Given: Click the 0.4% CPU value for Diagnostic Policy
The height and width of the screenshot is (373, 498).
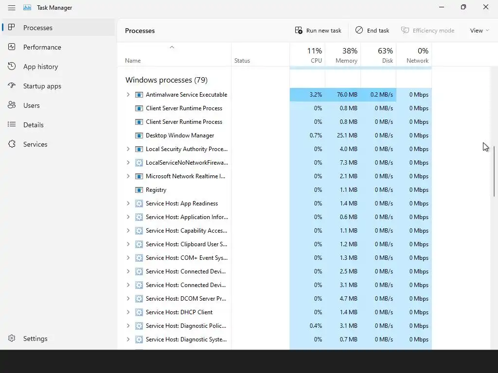Looking at the screenshot, I should (316, 326).
